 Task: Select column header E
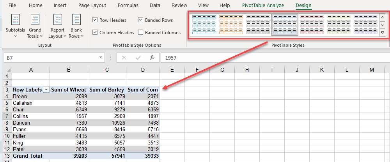point(172,70)
